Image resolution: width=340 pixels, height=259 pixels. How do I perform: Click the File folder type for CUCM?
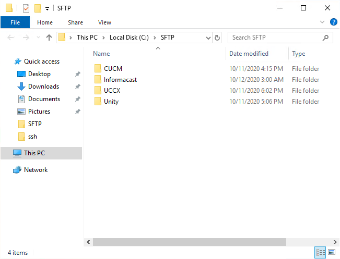306,69
